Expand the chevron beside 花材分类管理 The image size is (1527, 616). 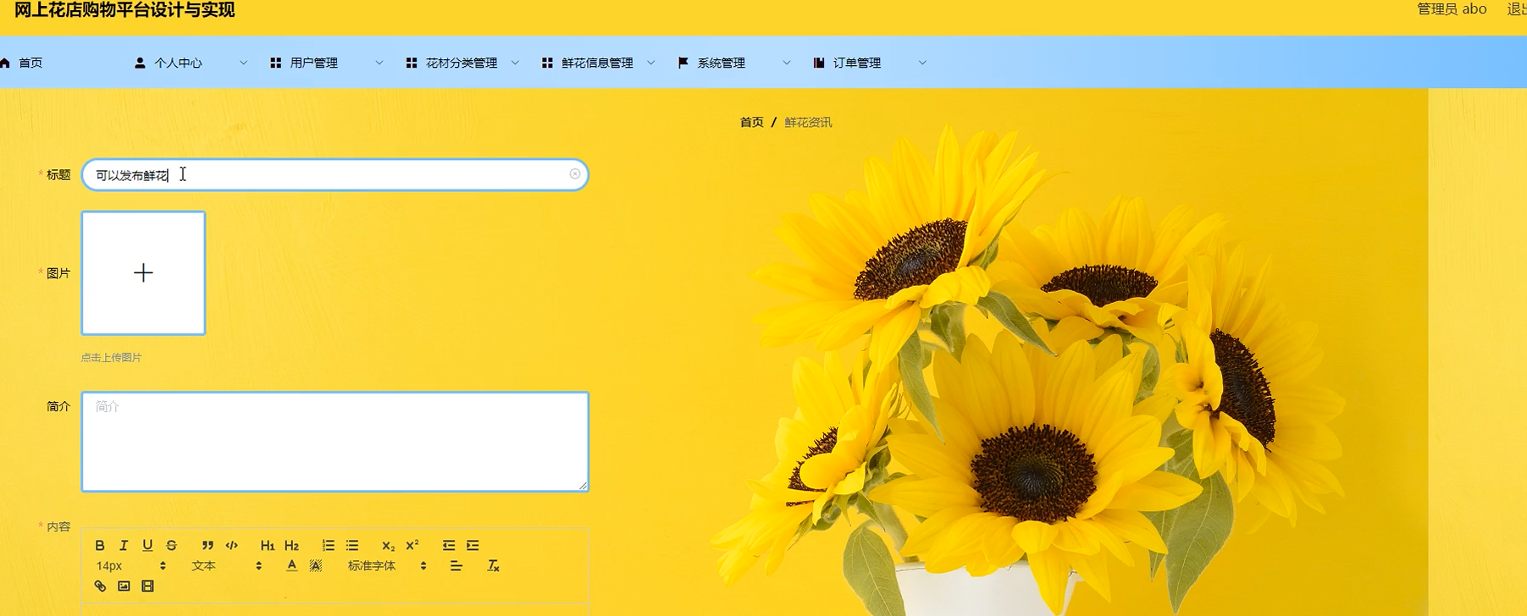tap(515, 63)
